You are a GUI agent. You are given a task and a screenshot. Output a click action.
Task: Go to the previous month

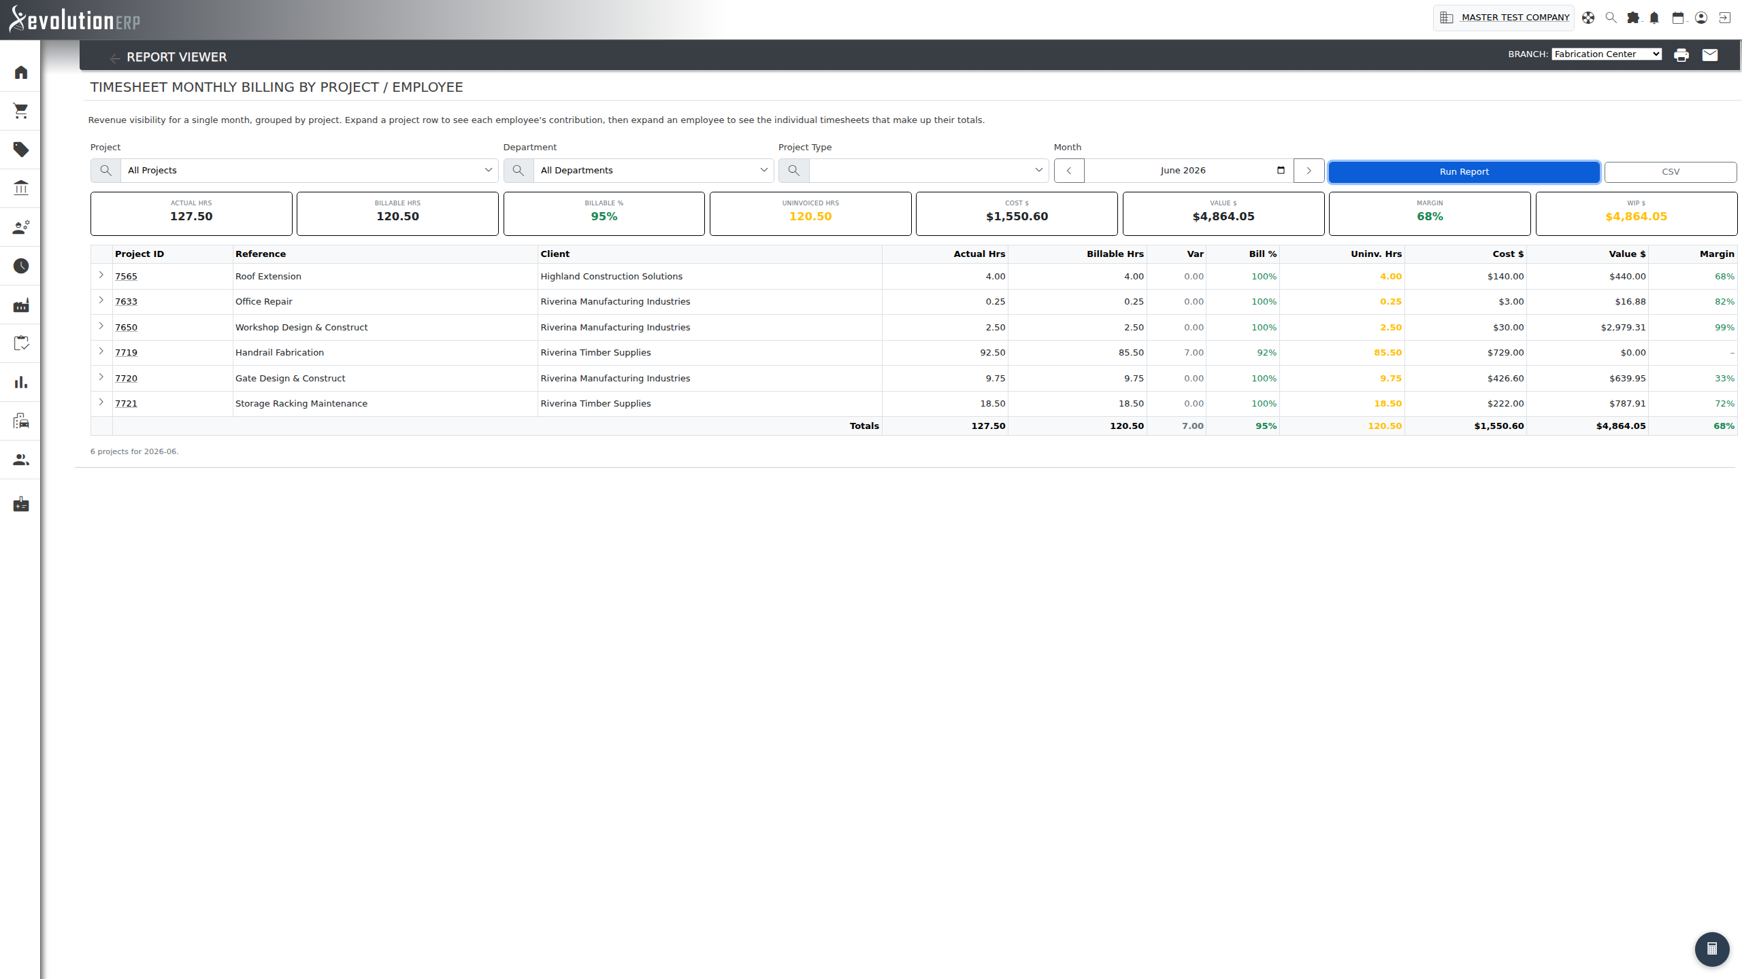1069,171
